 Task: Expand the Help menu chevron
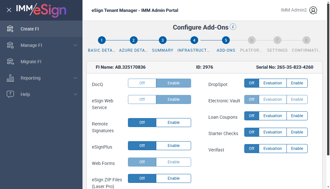pyautogui.click(x=75, y=94)
